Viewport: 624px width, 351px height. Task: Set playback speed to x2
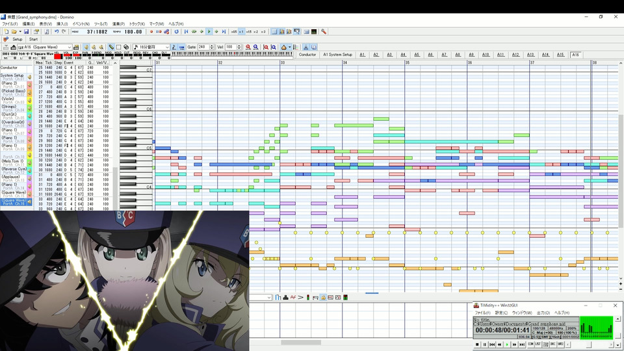click(256, 31)
